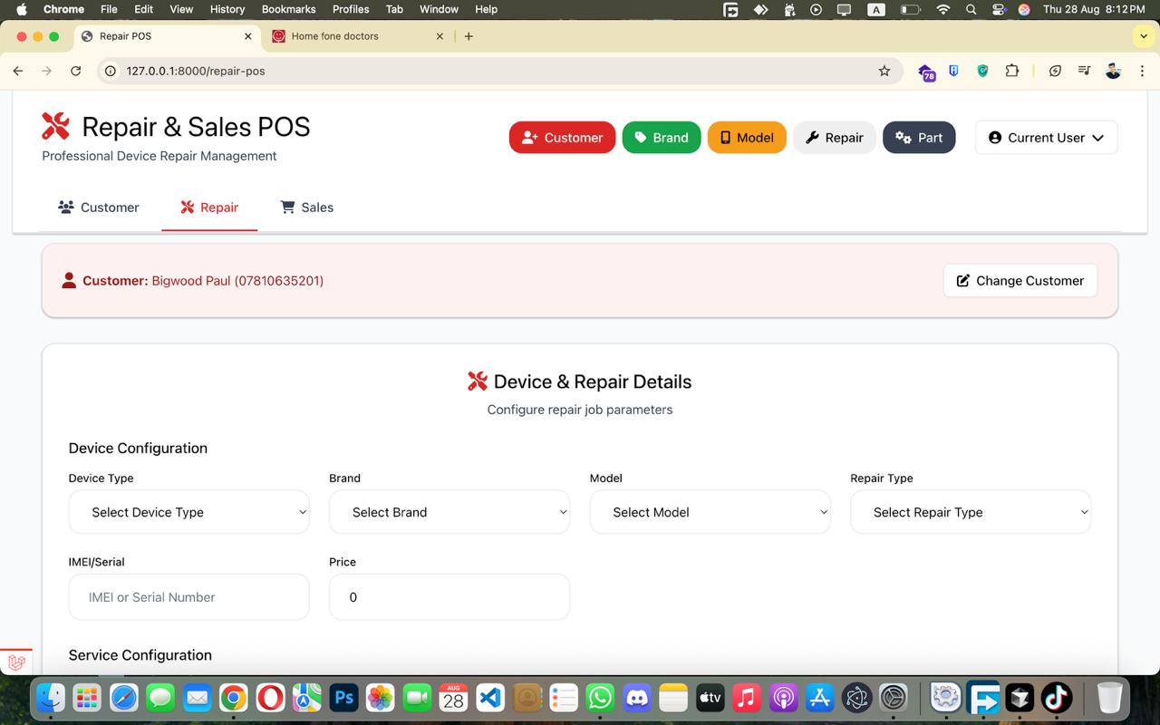1160x725 pixels.
Task: Open Calendar from the dock
Action: click(453, 698)
